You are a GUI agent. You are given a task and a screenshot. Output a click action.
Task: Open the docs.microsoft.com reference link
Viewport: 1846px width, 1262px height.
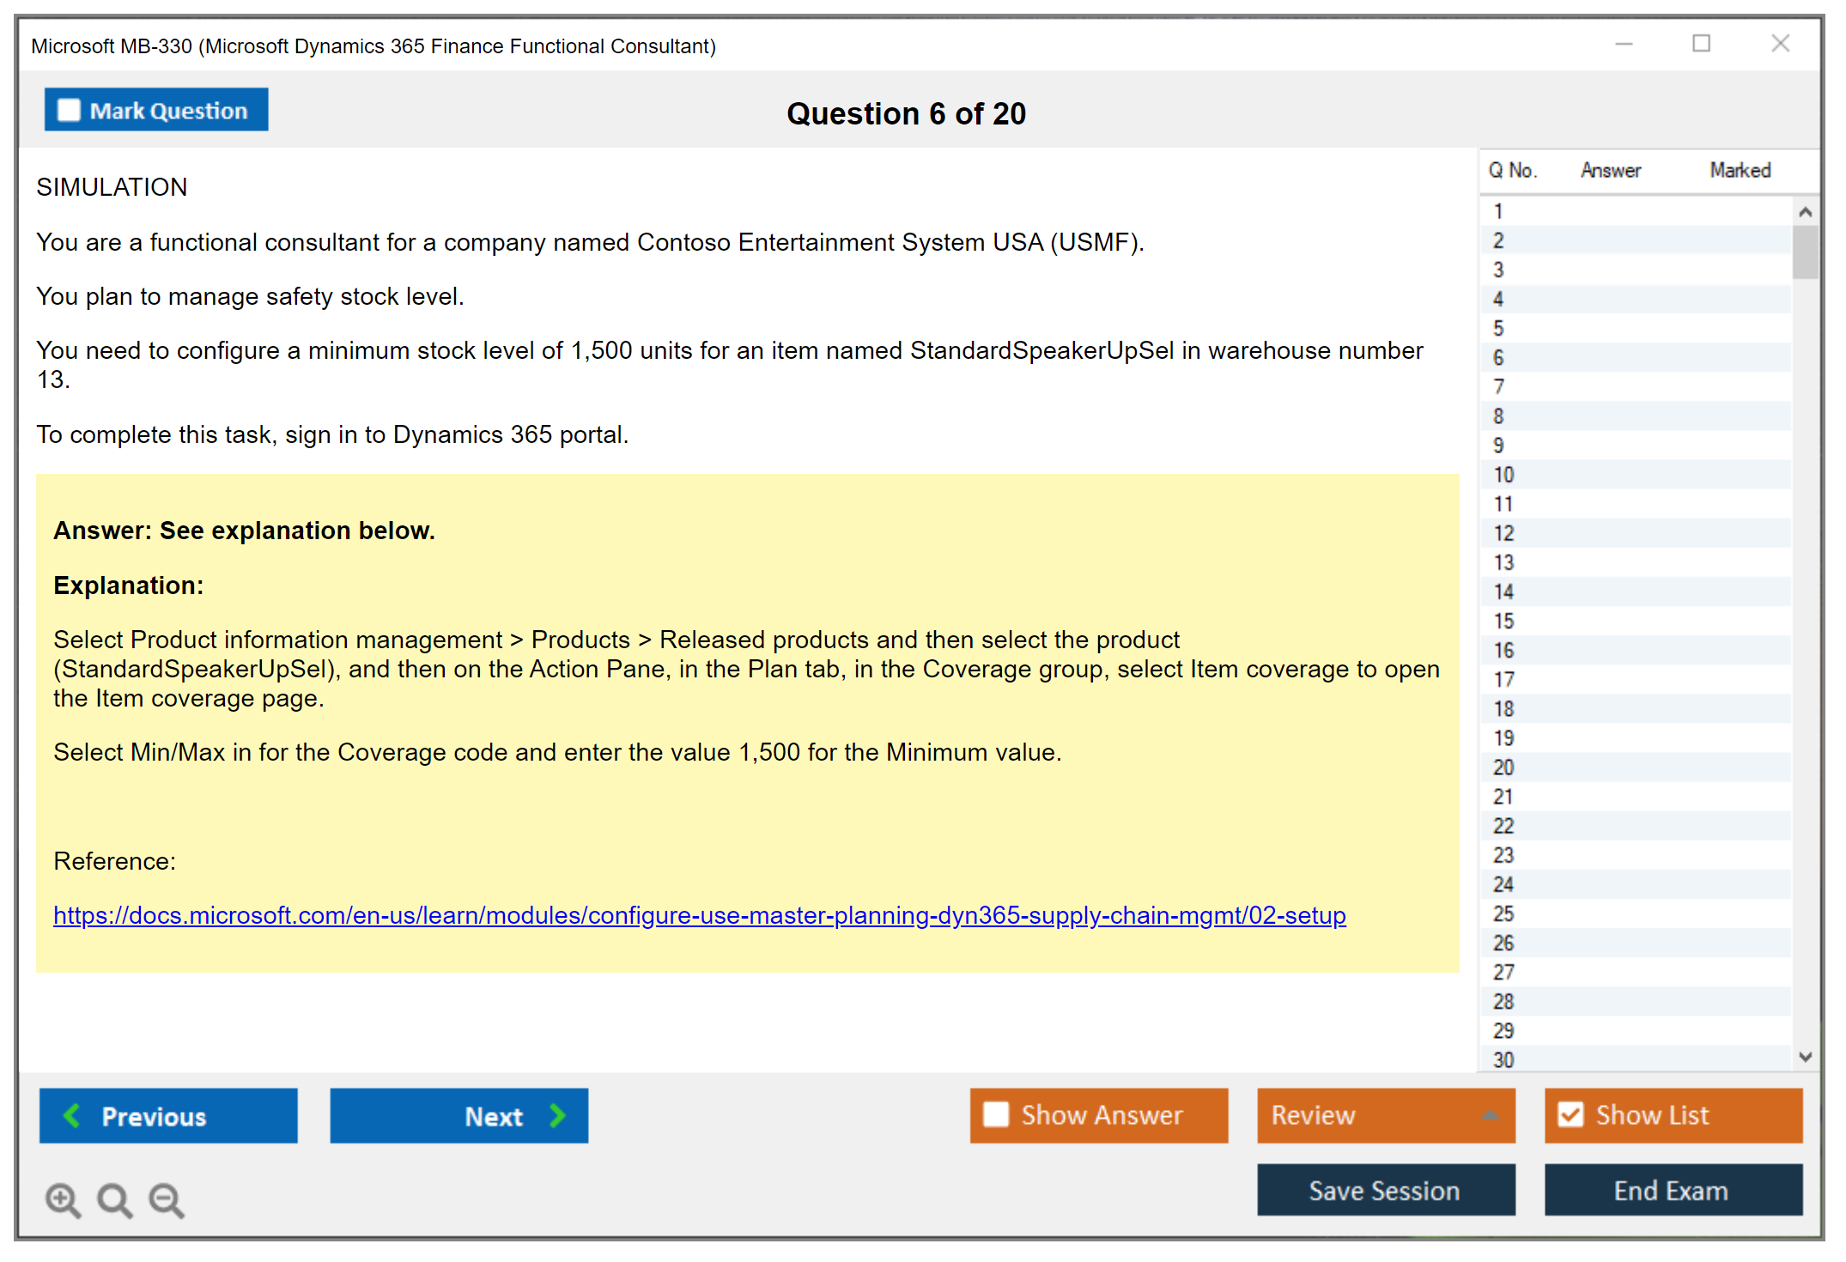point(699,915)
